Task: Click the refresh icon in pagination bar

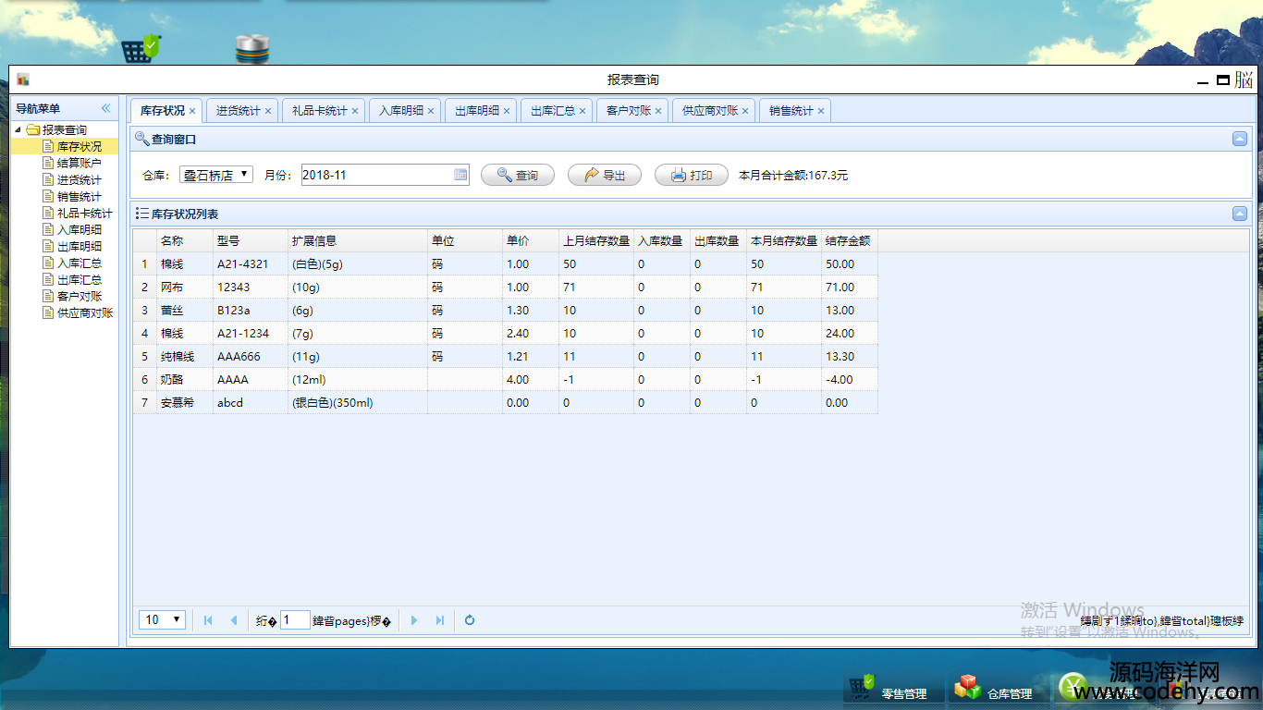Action: (470, 620)
